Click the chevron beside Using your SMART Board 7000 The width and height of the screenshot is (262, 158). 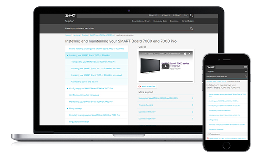pos(193,98)
